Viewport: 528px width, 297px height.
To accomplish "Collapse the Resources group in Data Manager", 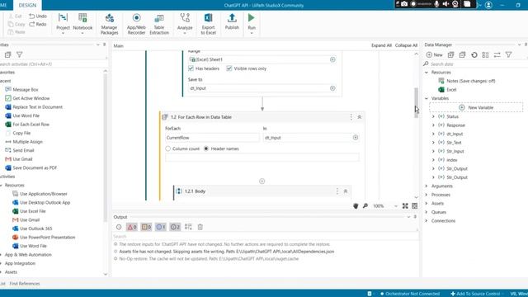I will pos(427,73).
